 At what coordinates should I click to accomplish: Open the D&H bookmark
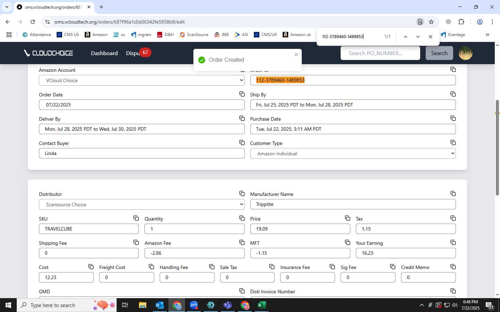(165, 35)
